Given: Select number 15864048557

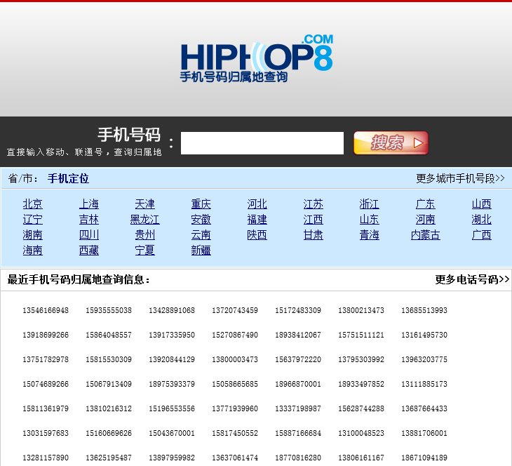Looking at the screenshot, I should pos(109,335).
